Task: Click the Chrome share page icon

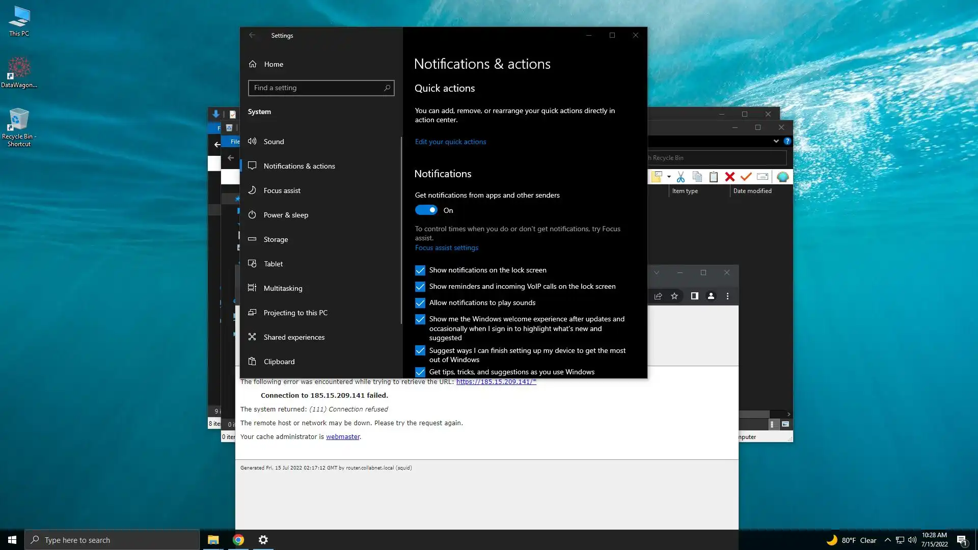Action: tap(658, 296)
